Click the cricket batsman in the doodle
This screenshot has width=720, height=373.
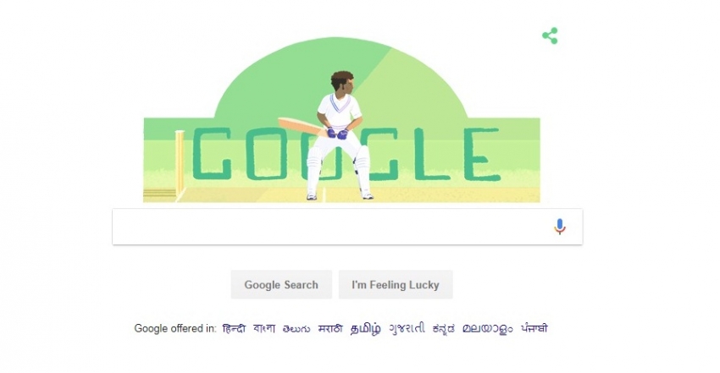pos(340,135)
